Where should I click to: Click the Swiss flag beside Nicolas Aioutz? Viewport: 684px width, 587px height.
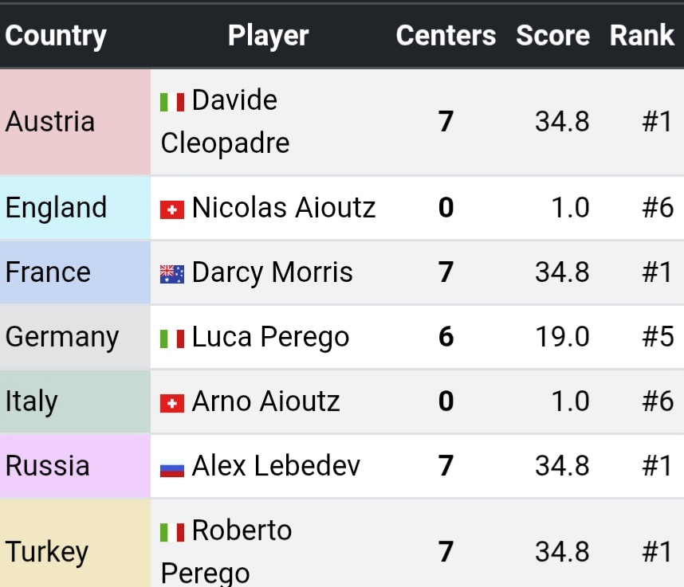click(x=172, y=209)
